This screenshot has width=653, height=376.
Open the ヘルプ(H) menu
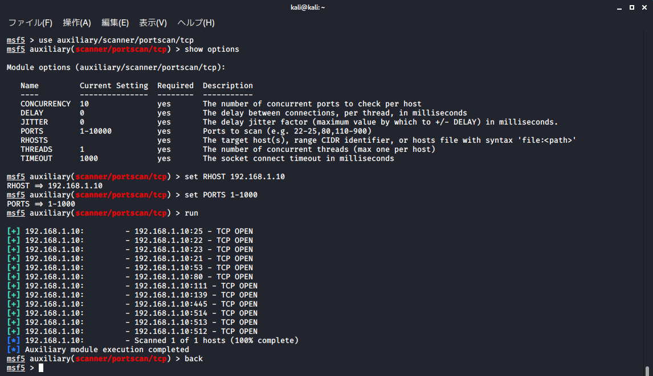click(x=196, y=23)
